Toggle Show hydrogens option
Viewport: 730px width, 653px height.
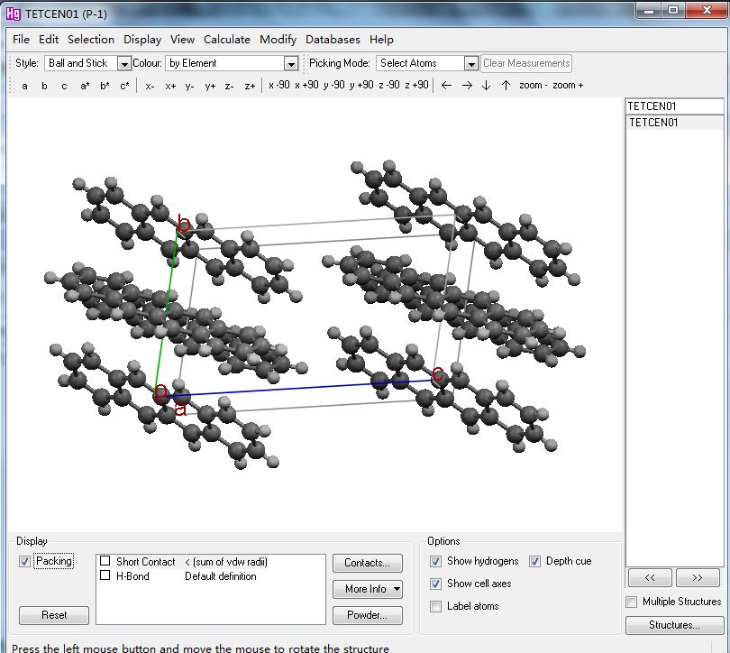tap(436, 562)
